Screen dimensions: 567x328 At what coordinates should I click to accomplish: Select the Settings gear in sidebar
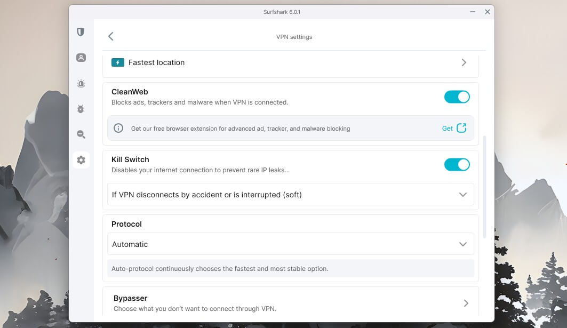tap(81, 160)
